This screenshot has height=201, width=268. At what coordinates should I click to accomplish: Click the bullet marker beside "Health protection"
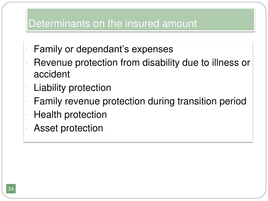(27, 115)
